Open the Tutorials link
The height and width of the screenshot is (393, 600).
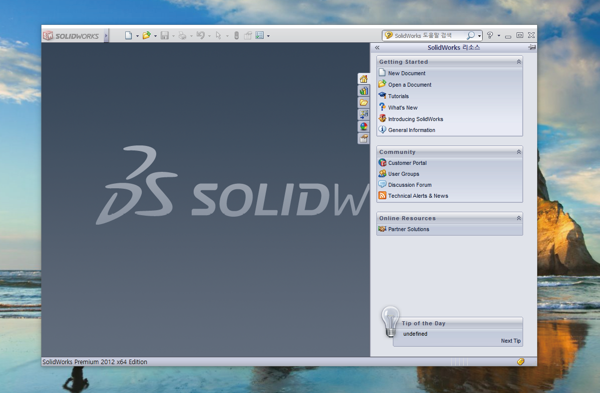point(398,96)
